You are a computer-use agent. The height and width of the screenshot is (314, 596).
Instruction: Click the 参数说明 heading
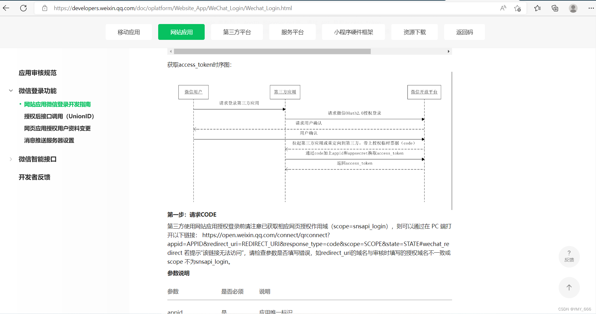click(178, 273)
